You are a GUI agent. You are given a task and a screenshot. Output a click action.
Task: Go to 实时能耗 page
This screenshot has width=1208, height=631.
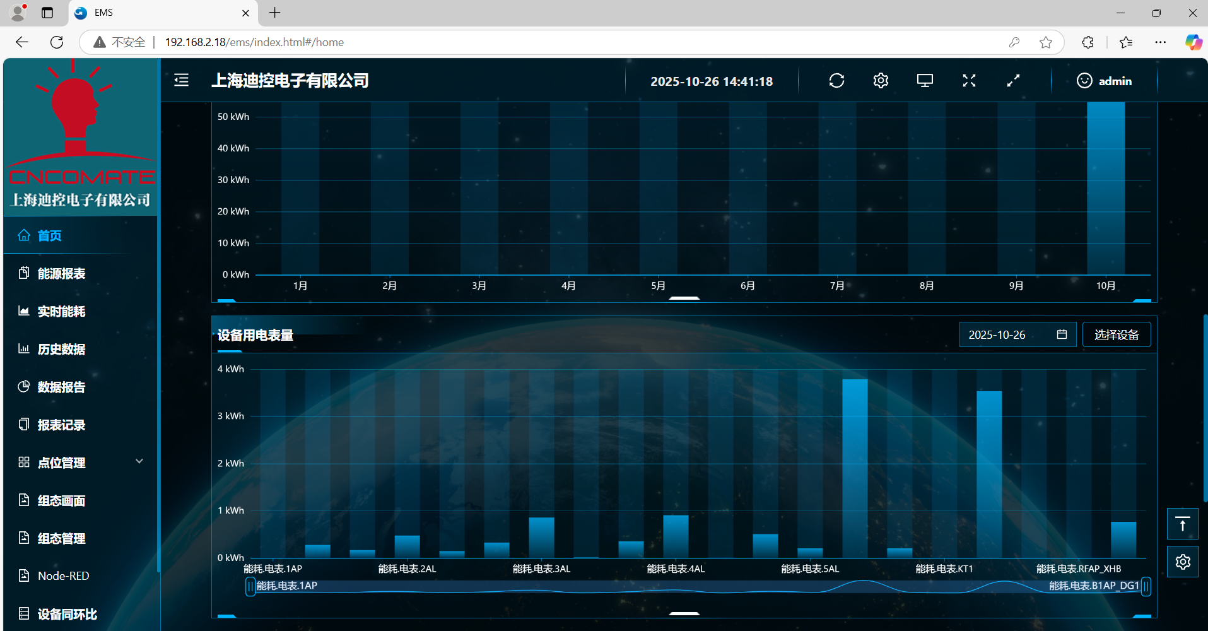click(61, 311)
